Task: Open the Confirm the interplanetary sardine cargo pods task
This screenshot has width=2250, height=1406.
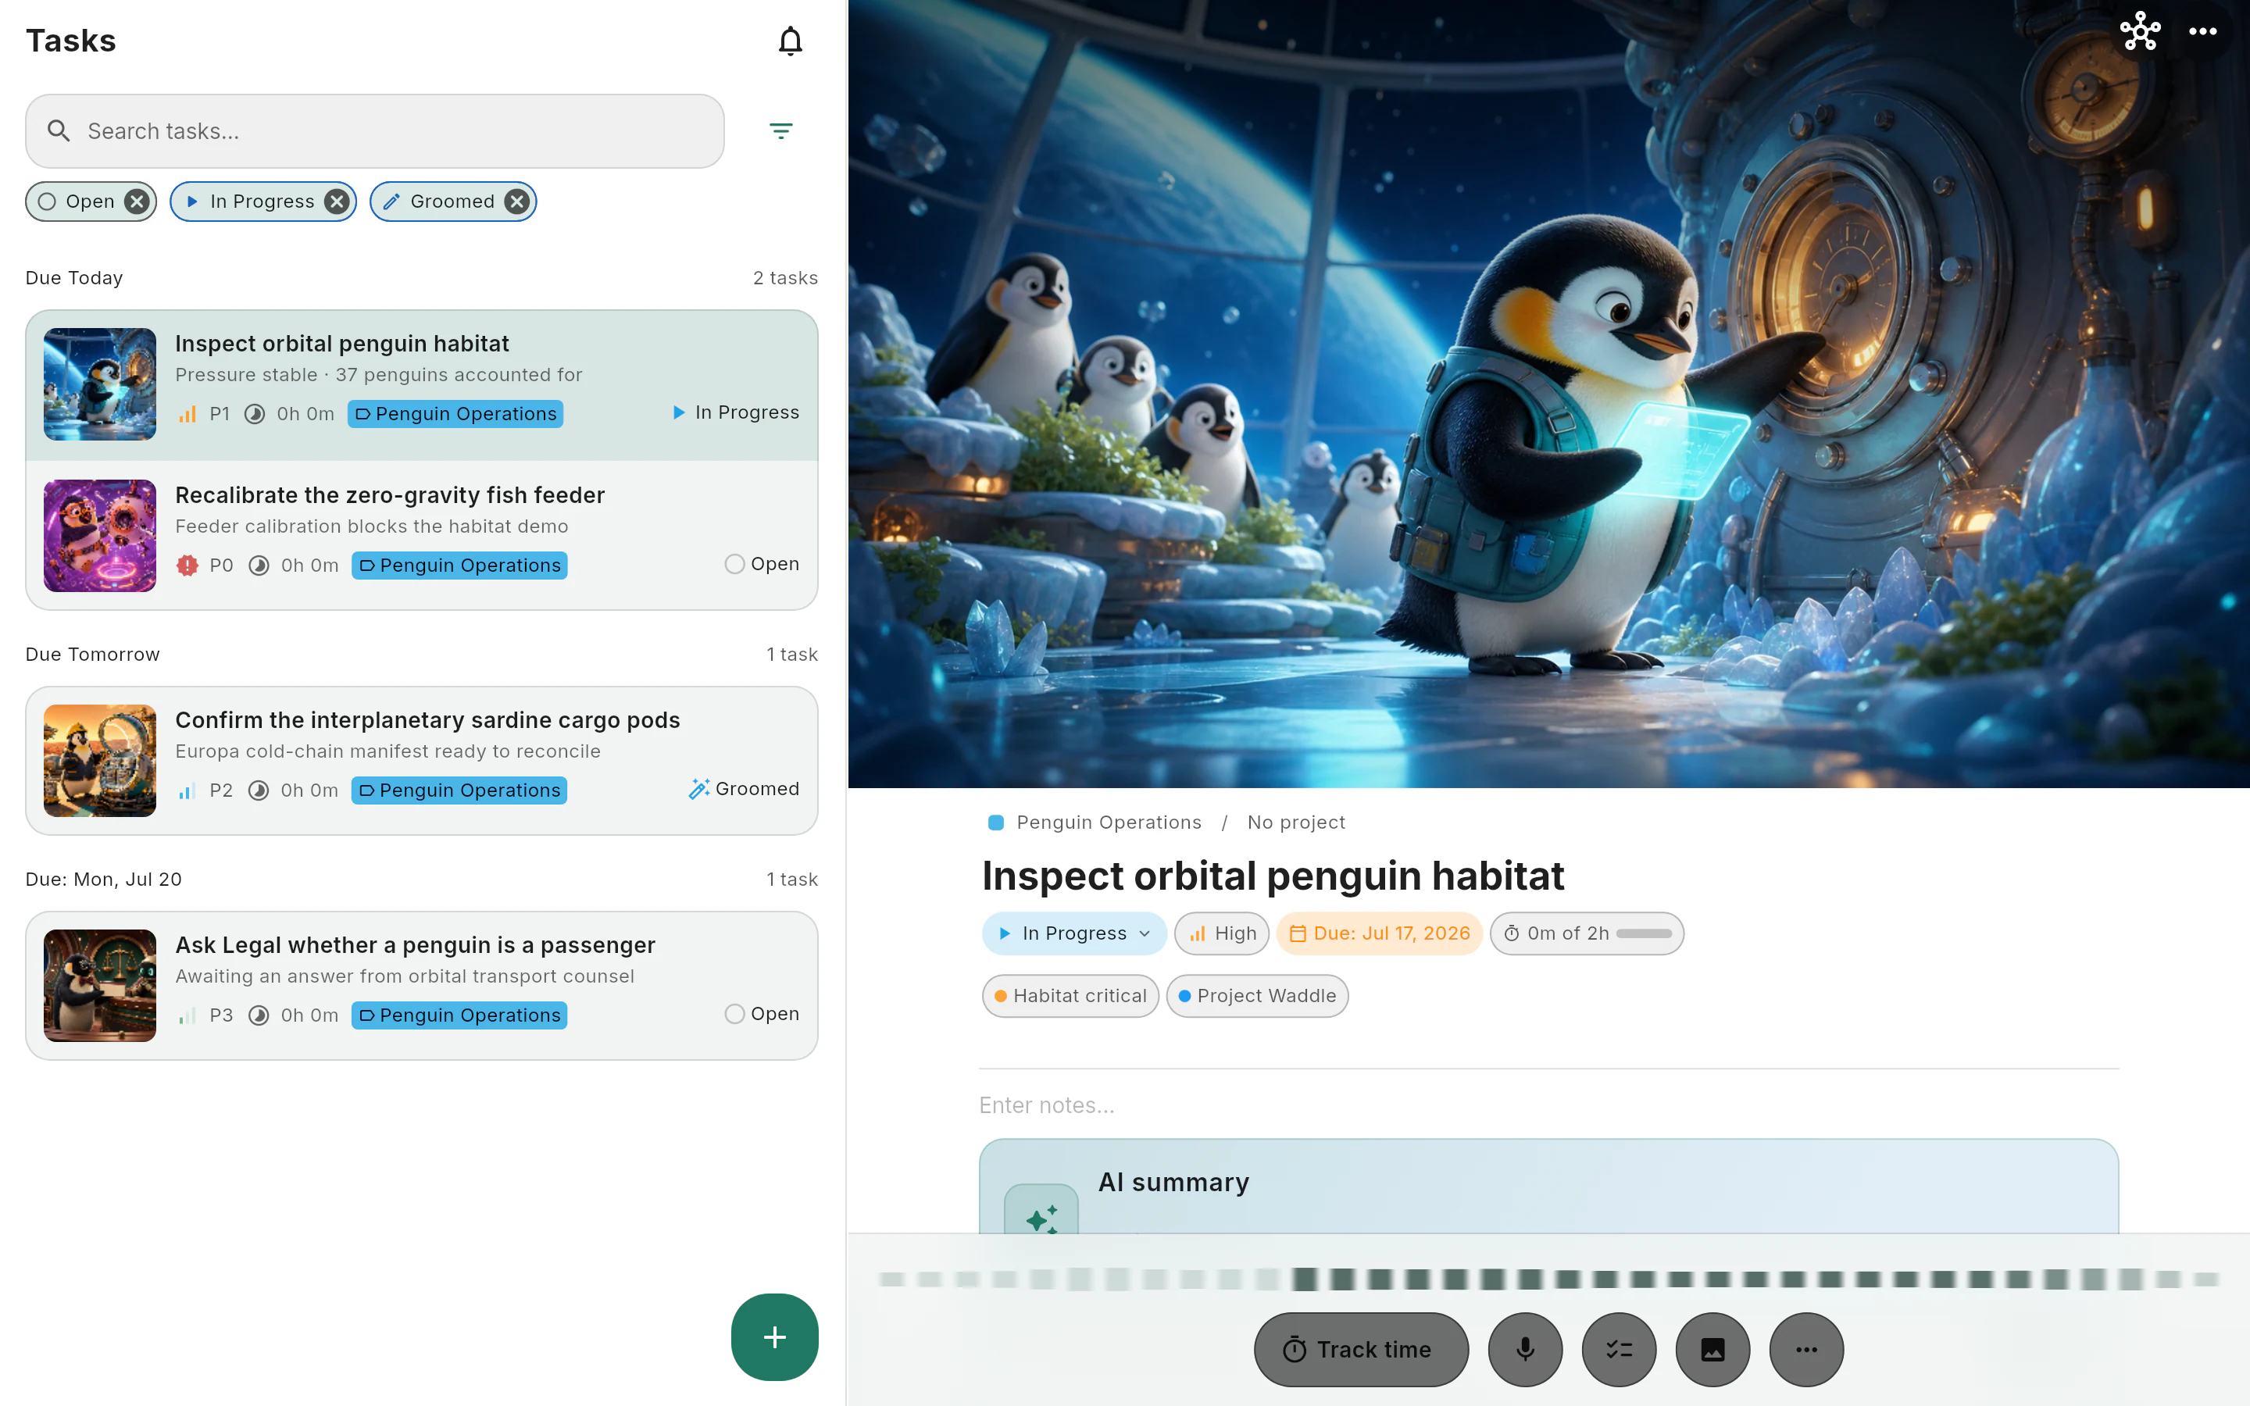Action: pyautogui.click(x=422, y=761)
